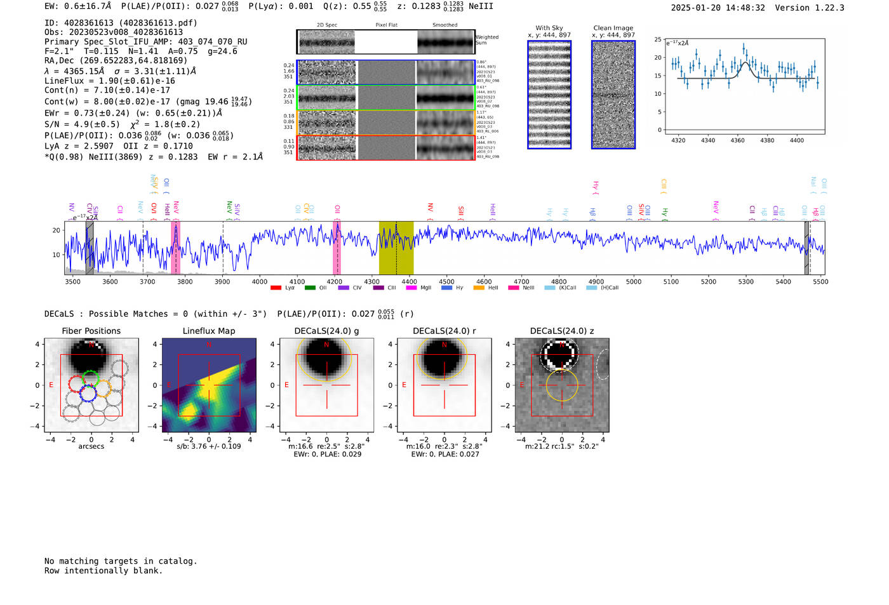View the DECaLS(24.0) z cutout
Image resolution: width=889 pixels, height=605 pixels.
click(x=562, y=385)
